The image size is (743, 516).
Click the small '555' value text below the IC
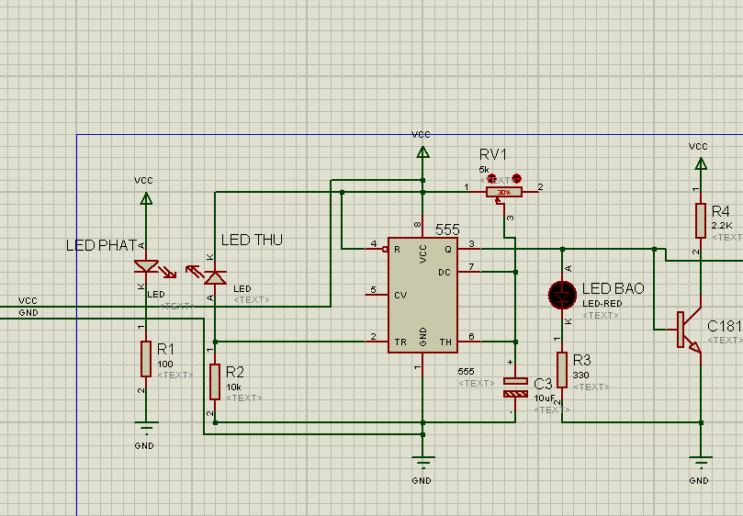tap(467, 372)
